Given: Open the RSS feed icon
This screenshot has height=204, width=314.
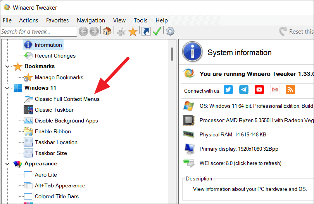Looking at the screenshot, I should point(290,90).
